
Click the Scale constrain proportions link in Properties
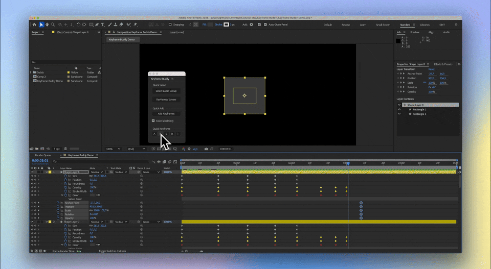click(425, 83)
